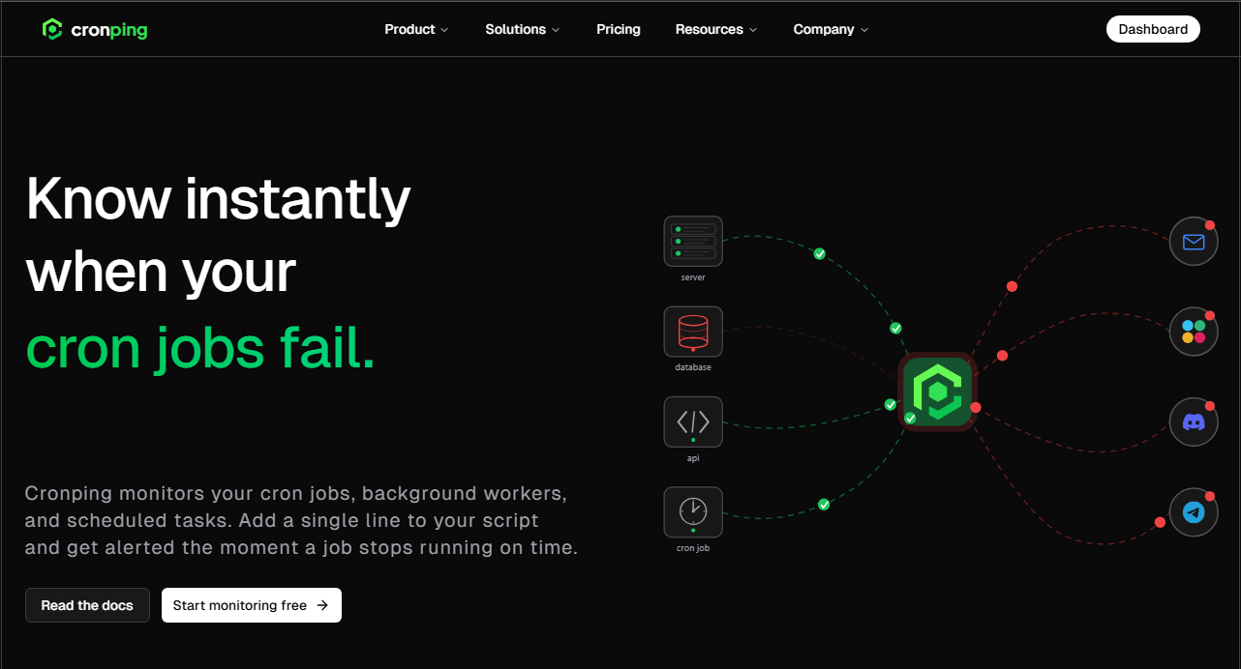This screenshot has height=669, width=1241.
Task: Go to the Pricing page
Action: pyautogui.click(x=619, y=30)
